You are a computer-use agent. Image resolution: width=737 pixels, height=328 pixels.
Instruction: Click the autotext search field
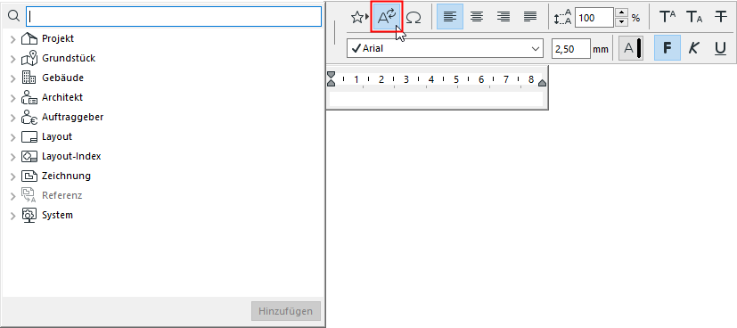tap(174, 16)
